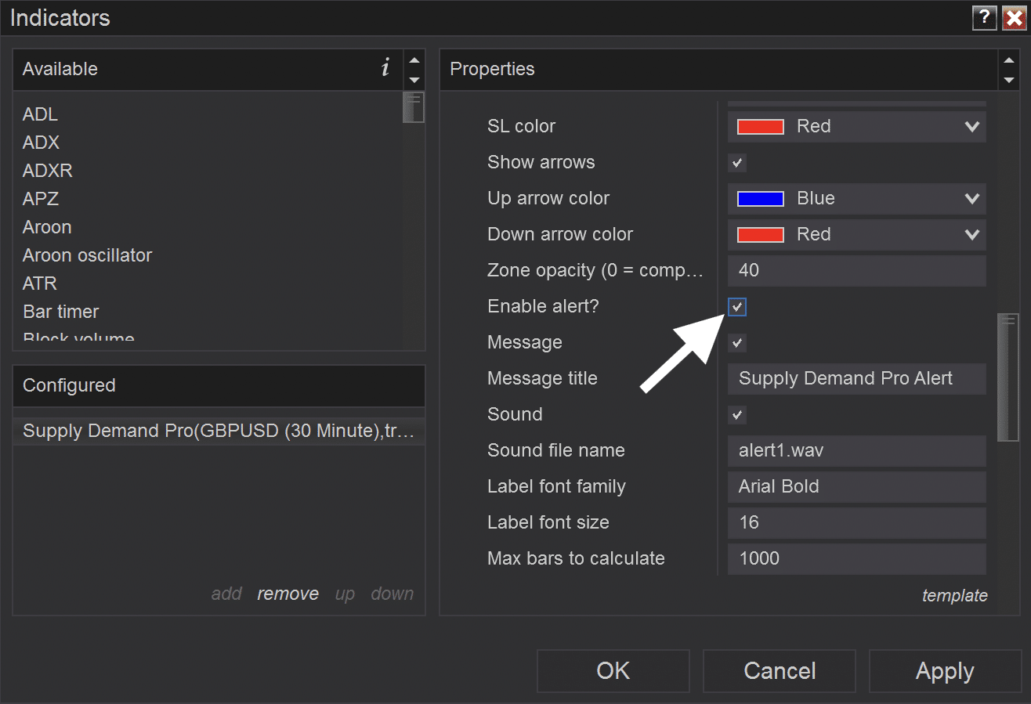Click the Properties panel scrollbar thumb
The width and height of the screenshot is (1031, 704).
click(x=1007, y=377)
